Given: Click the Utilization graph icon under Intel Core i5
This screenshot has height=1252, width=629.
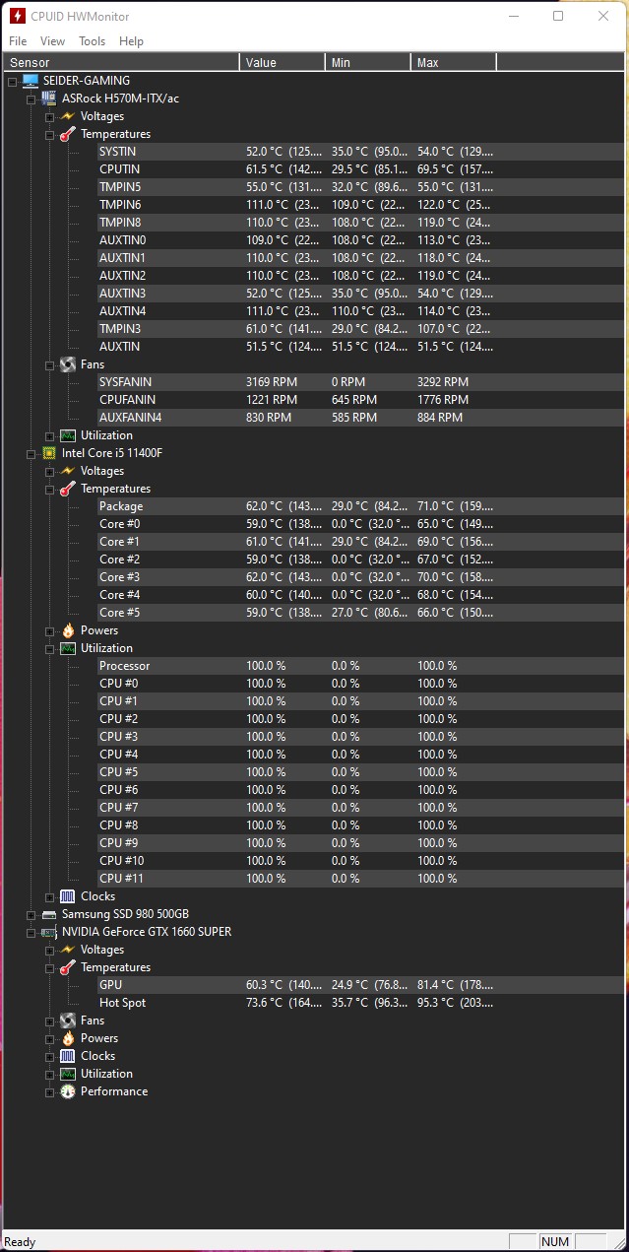Looking at the screenshot, I should tap(67, 647).
